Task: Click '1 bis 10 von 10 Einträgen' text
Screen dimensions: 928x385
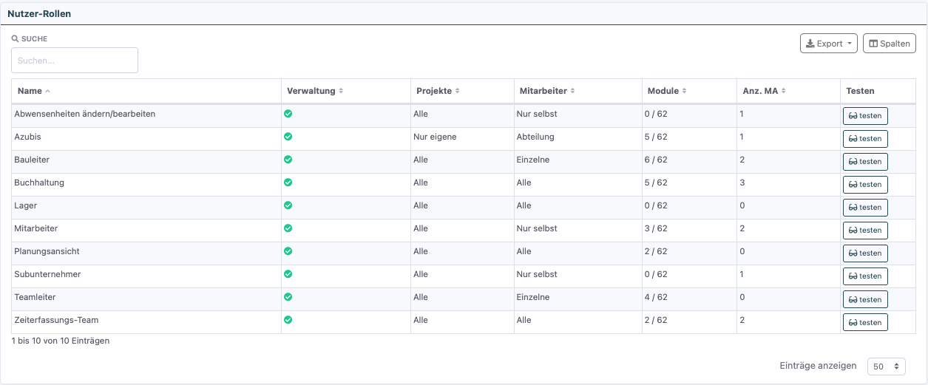Action: tap(61, 341)
